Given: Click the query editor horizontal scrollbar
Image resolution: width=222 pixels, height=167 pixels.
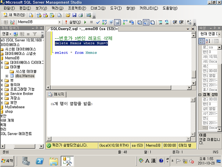Looking at the screenshot, I should (x=111, y=88).
